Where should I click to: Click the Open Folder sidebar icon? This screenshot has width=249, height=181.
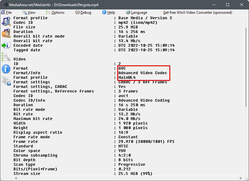[x=6, y=33]
